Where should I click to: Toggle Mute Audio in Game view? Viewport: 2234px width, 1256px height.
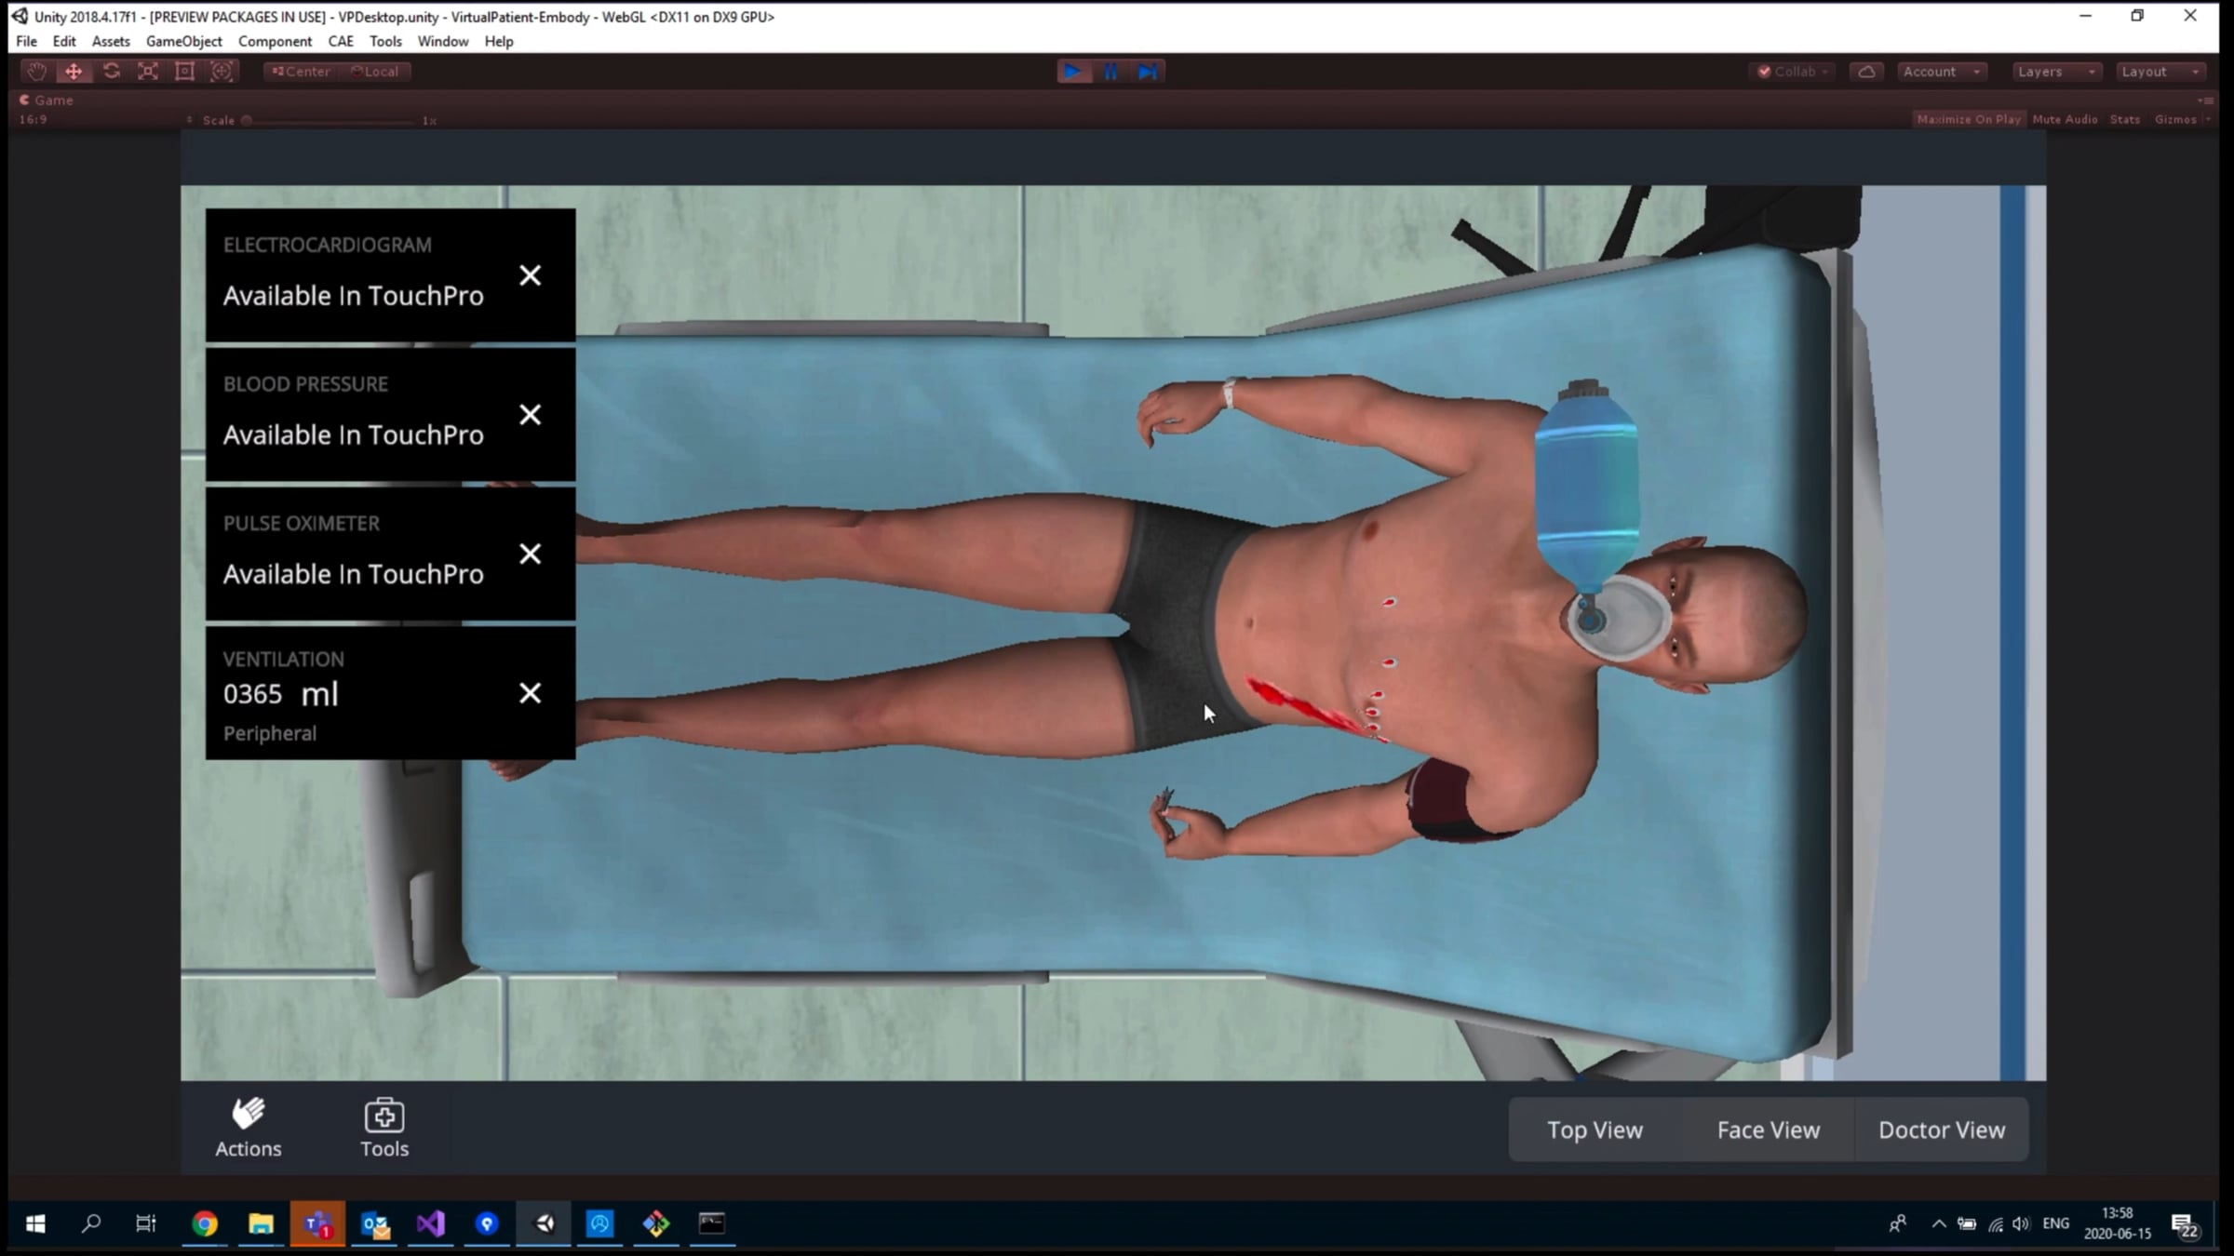point(2065,119)
